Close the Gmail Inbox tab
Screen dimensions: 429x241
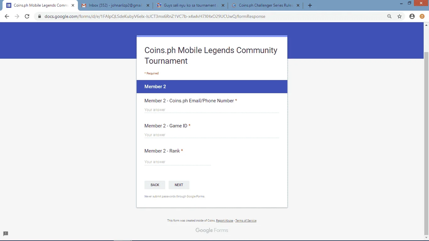(148, 5)
